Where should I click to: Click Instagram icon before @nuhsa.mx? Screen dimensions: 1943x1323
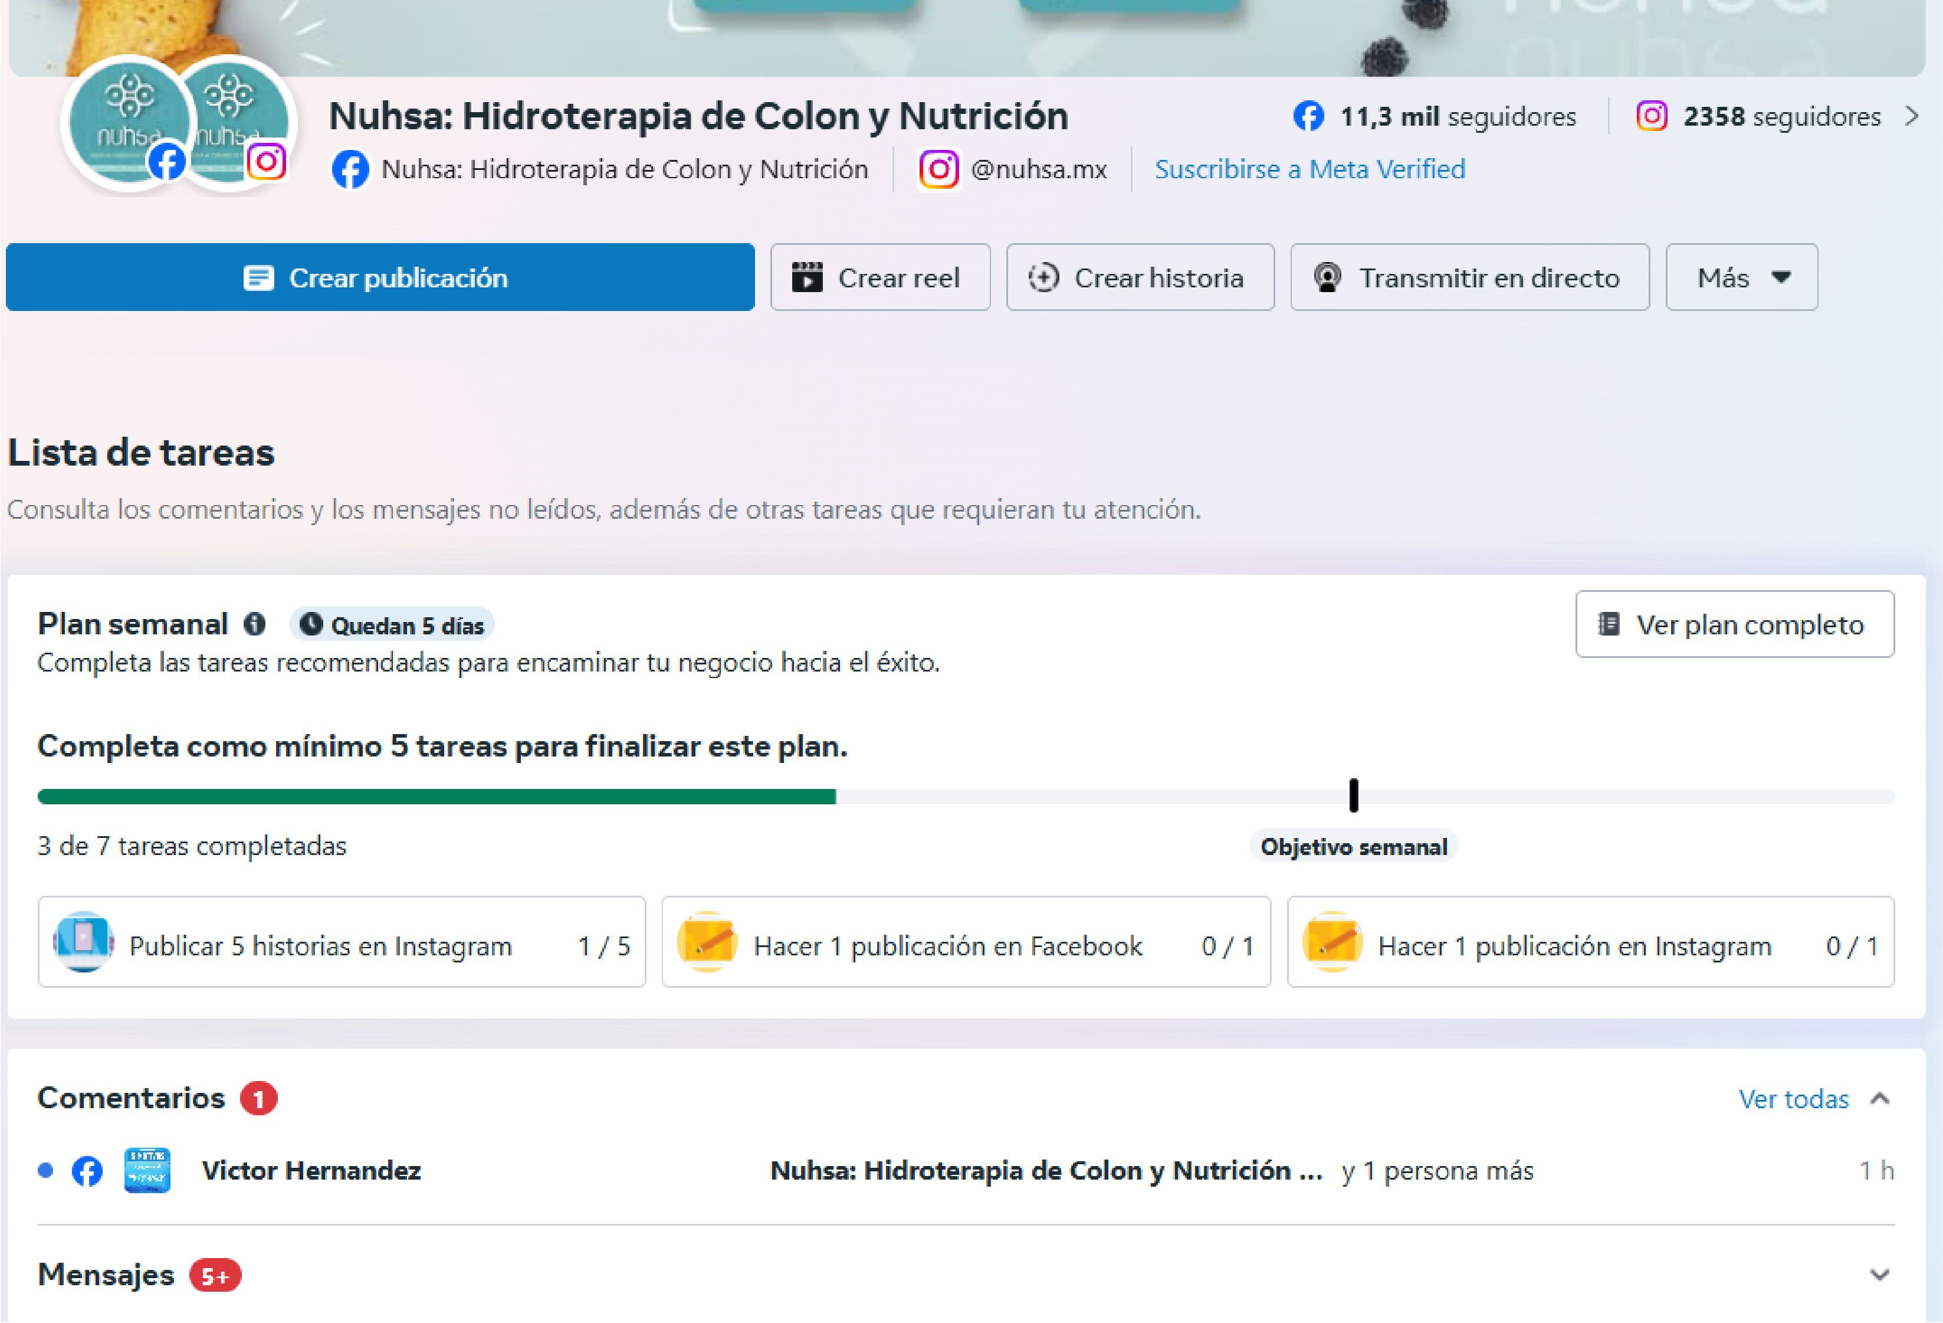pyautogui.click(x=939, y=170)
